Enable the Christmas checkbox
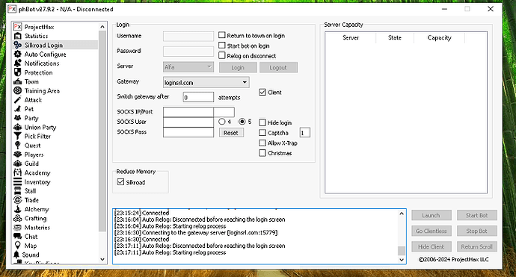Viewport: 516px width, 277px height. coord(262,153)
